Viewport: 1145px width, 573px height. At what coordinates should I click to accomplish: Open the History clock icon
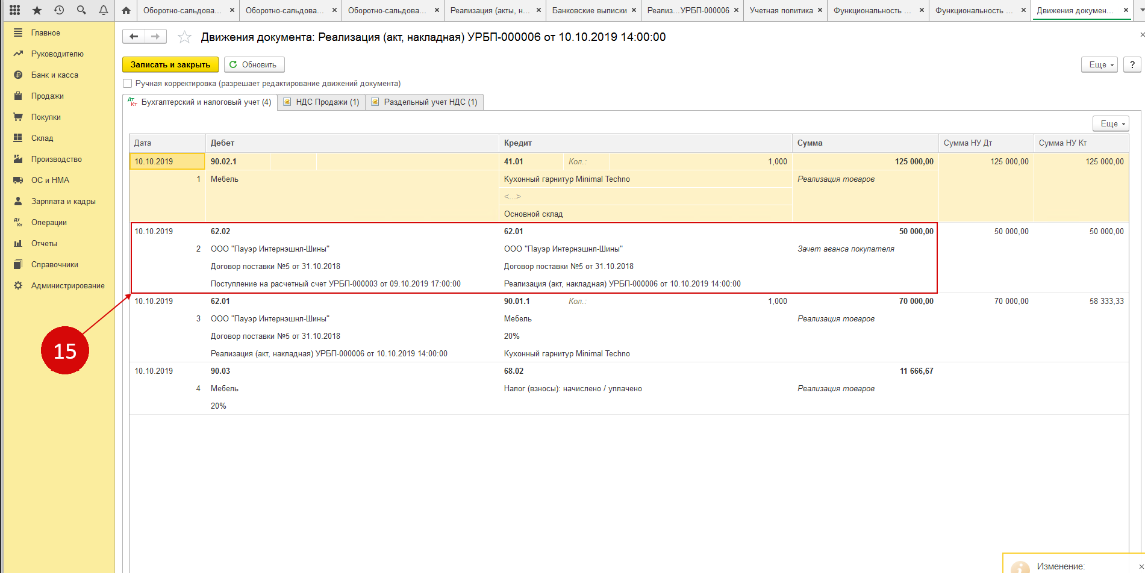coord(59,10)
